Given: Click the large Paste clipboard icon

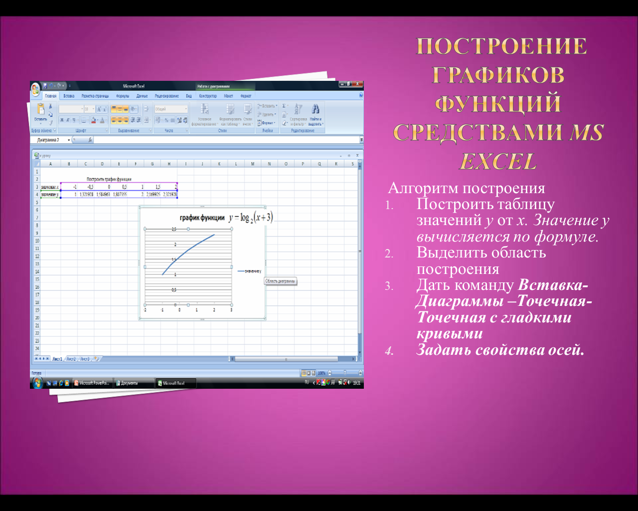Looking at the screenshot, I should pos(41,109).
